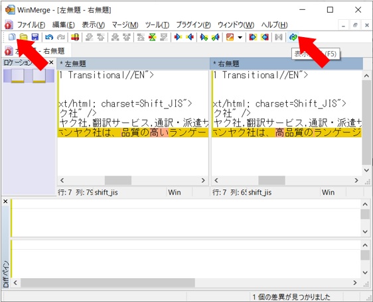This screenshot has height=302, width=373.
Task: Copy difference to the left pane
Action: [x=190, y=37]
